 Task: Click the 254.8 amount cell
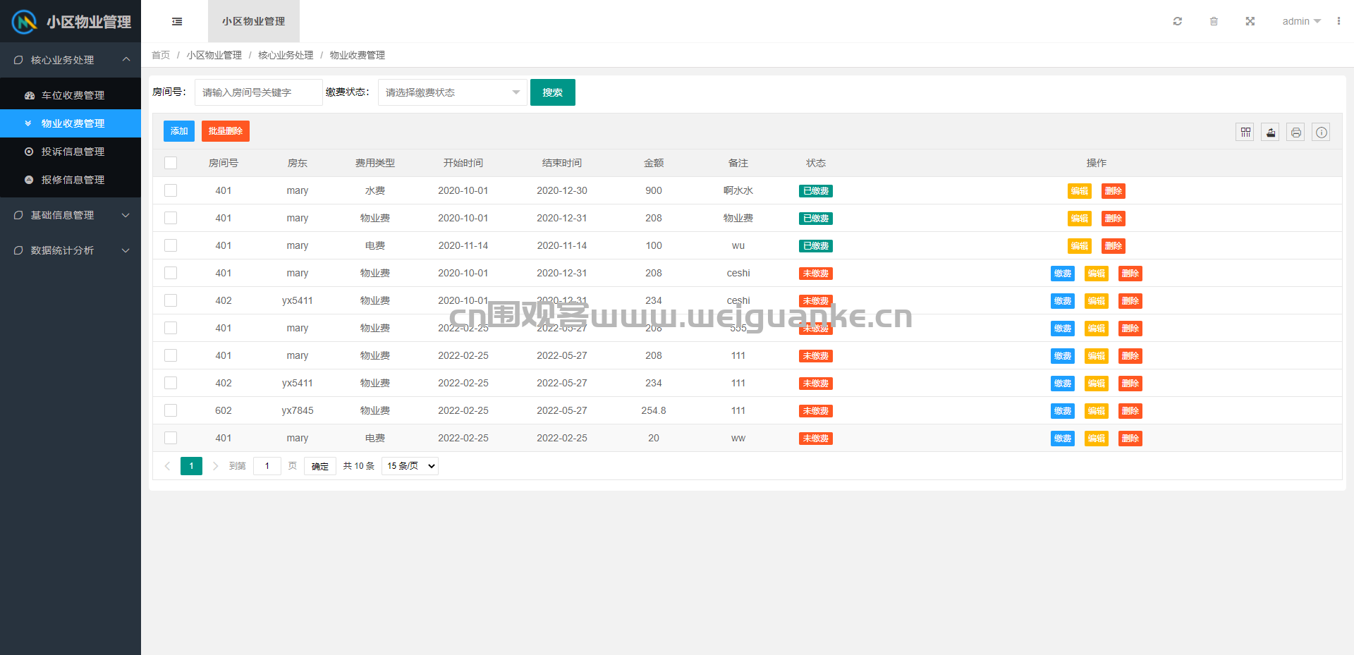[x=654, y=410]
